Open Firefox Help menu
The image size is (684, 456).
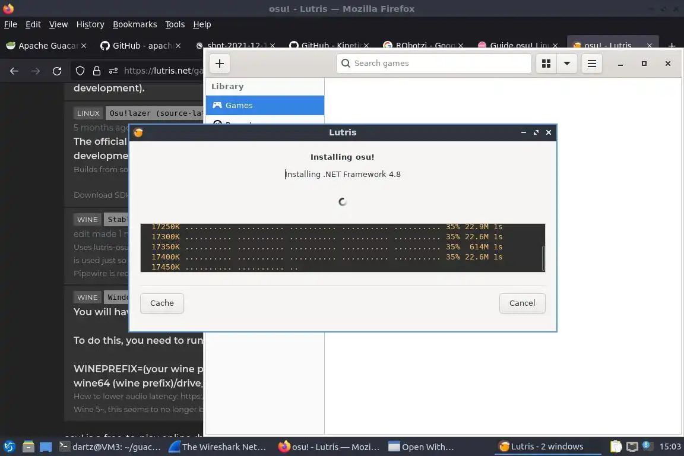(x=202, y=24)
